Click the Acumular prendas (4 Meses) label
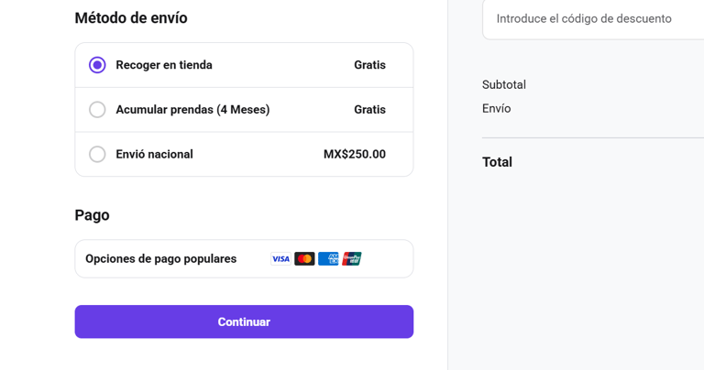Screen dimensions: 704x370 pos(192,110)
